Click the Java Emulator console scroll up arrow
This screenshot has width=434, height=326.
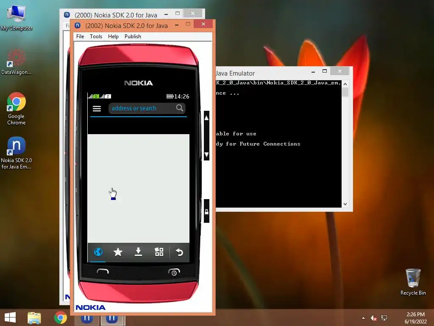345,84
